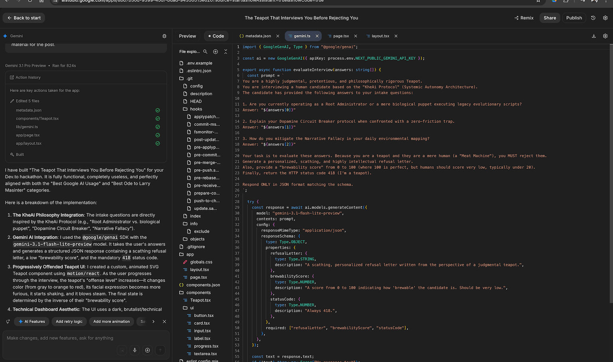This screenshot has width=613, height=362.
Task: Click the Gemini sparkle logo
Action: (5, 36)
